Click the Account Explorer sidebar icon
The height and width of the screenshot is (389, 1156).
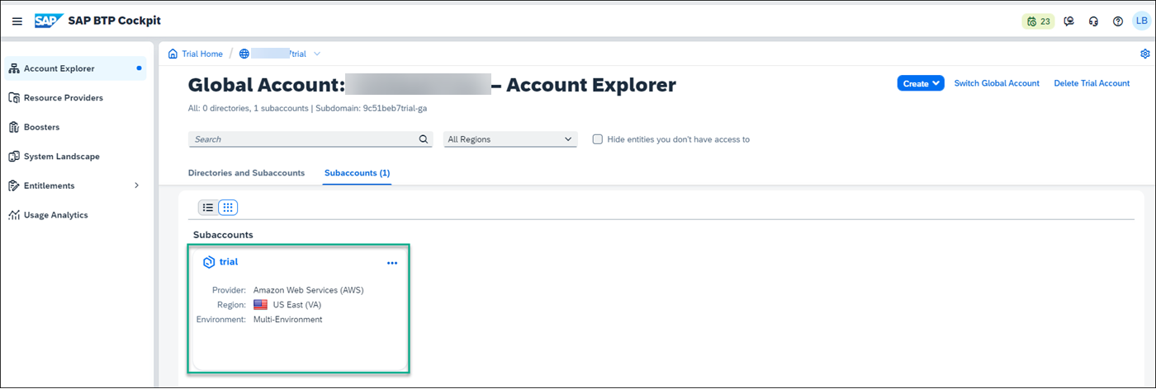point(14,68)
